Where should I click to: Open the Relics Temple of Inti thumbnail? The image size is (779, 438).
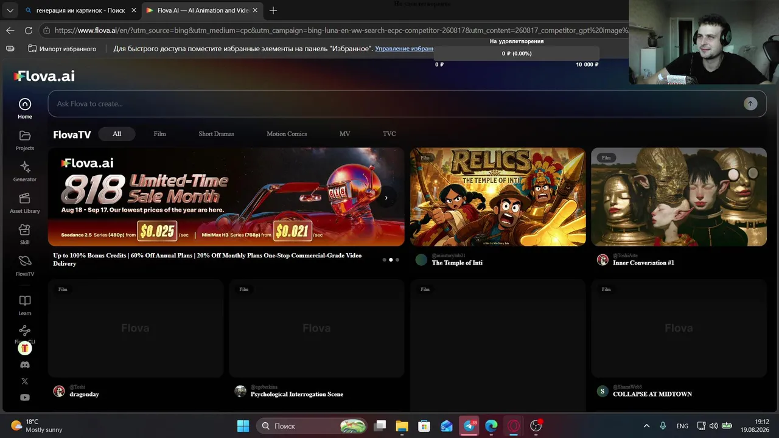coord(498,197)
